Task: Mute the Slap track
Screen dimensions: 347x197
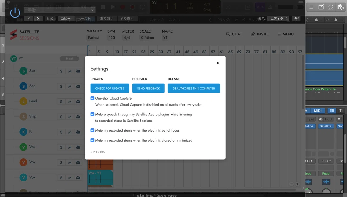Action: [x=70, y=117]
